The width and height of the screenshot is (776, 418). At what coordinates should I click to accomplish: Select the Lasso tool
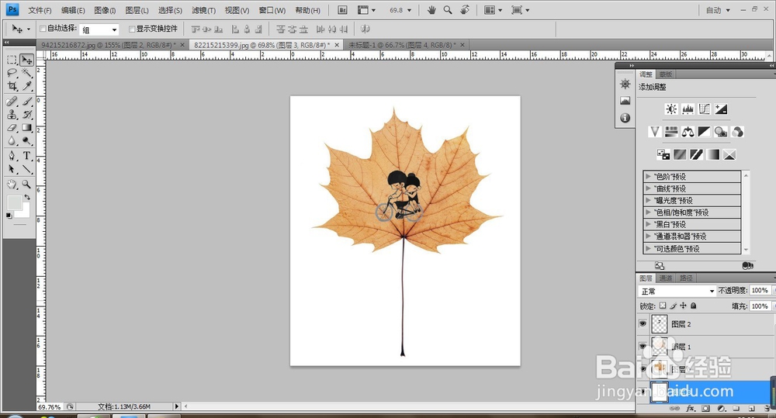(12, 73)
